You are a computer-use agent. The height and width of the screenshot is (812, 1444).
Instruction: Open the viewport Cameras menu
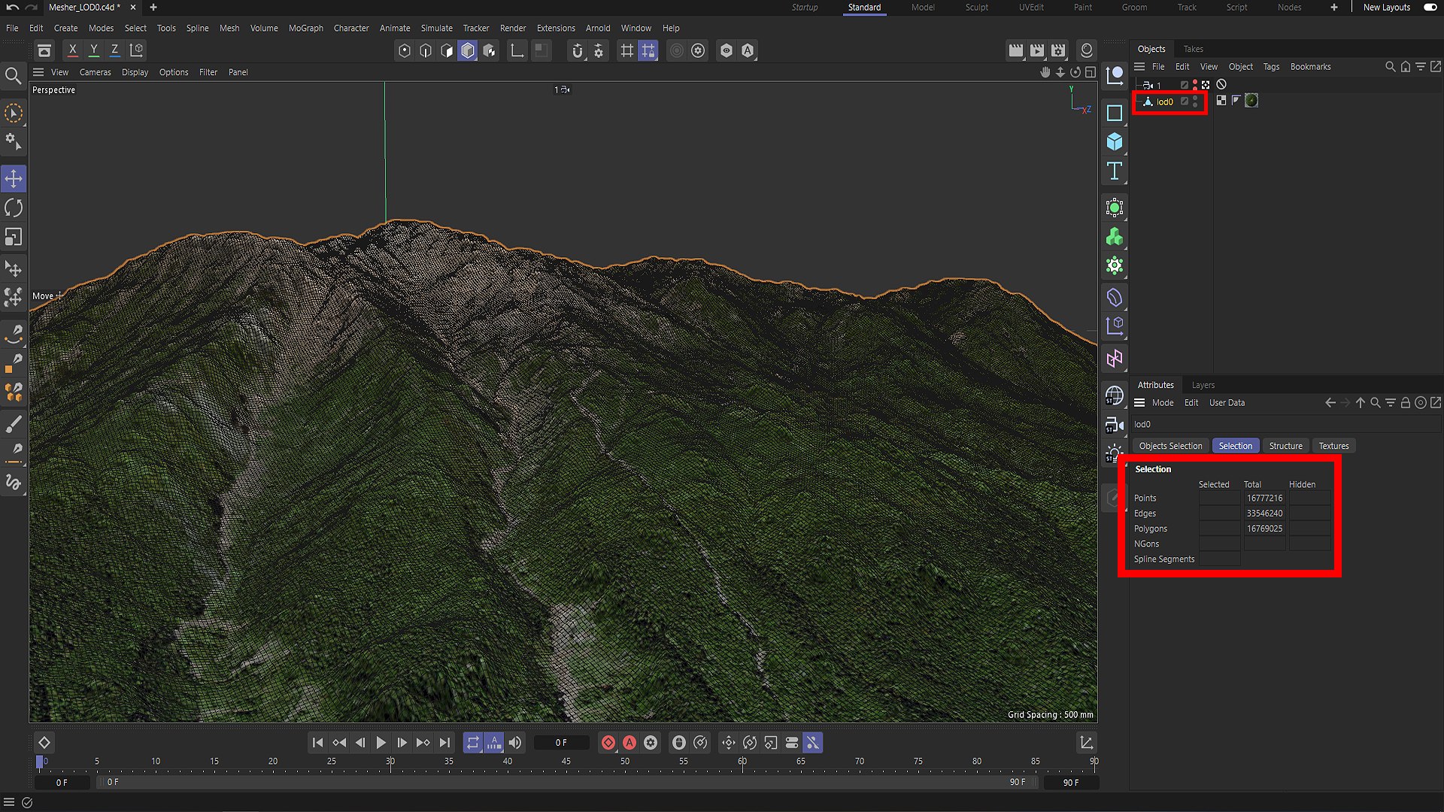(96, 72)
